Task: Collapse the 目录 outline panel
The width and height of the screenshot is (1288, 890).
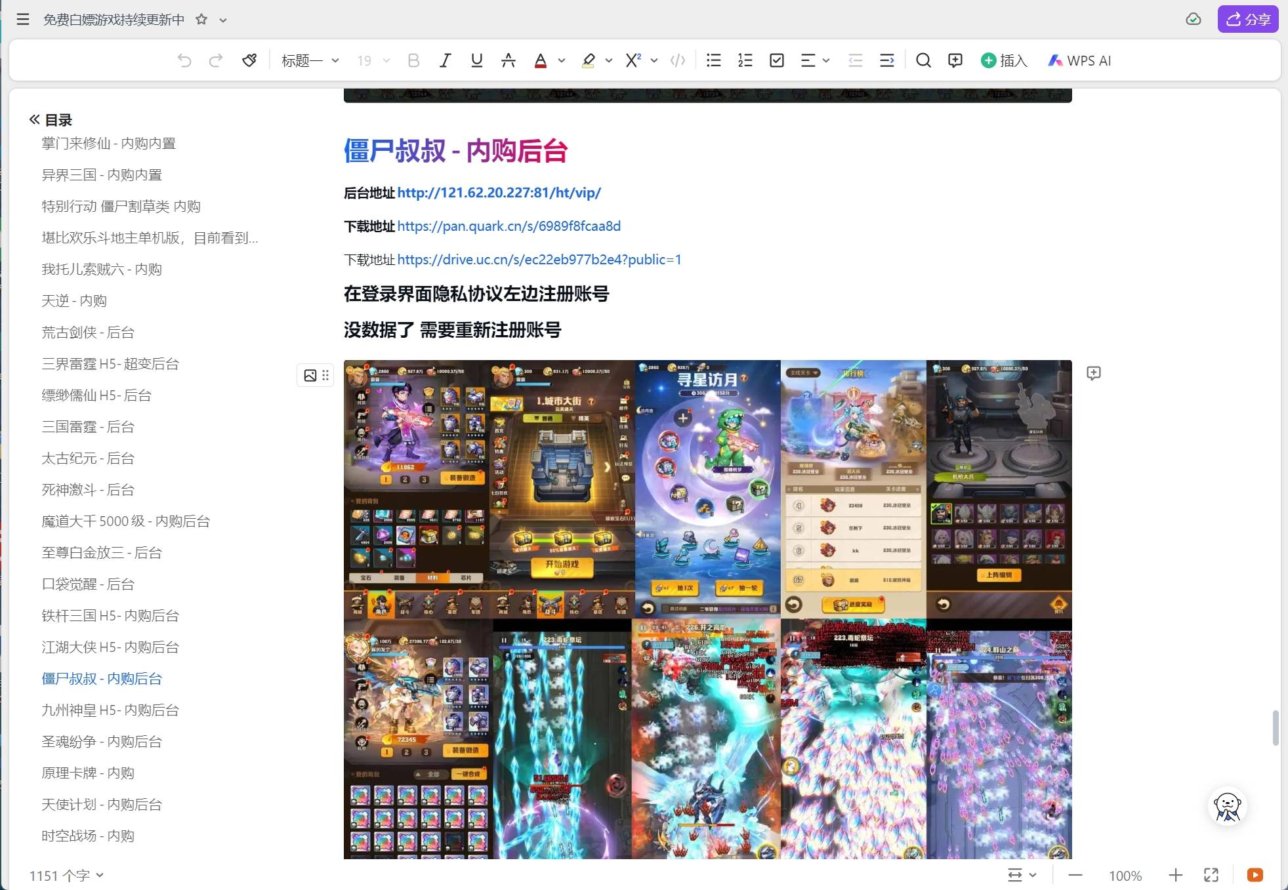Action: (35, 119)
